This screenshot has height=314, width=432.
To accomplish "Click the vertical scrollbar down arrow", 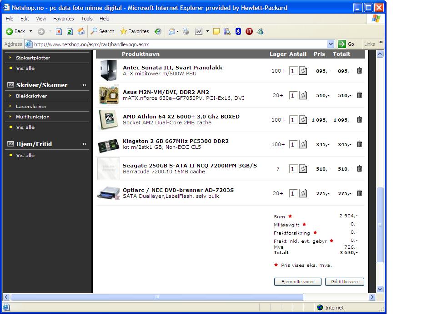I will tap(380, 289).
